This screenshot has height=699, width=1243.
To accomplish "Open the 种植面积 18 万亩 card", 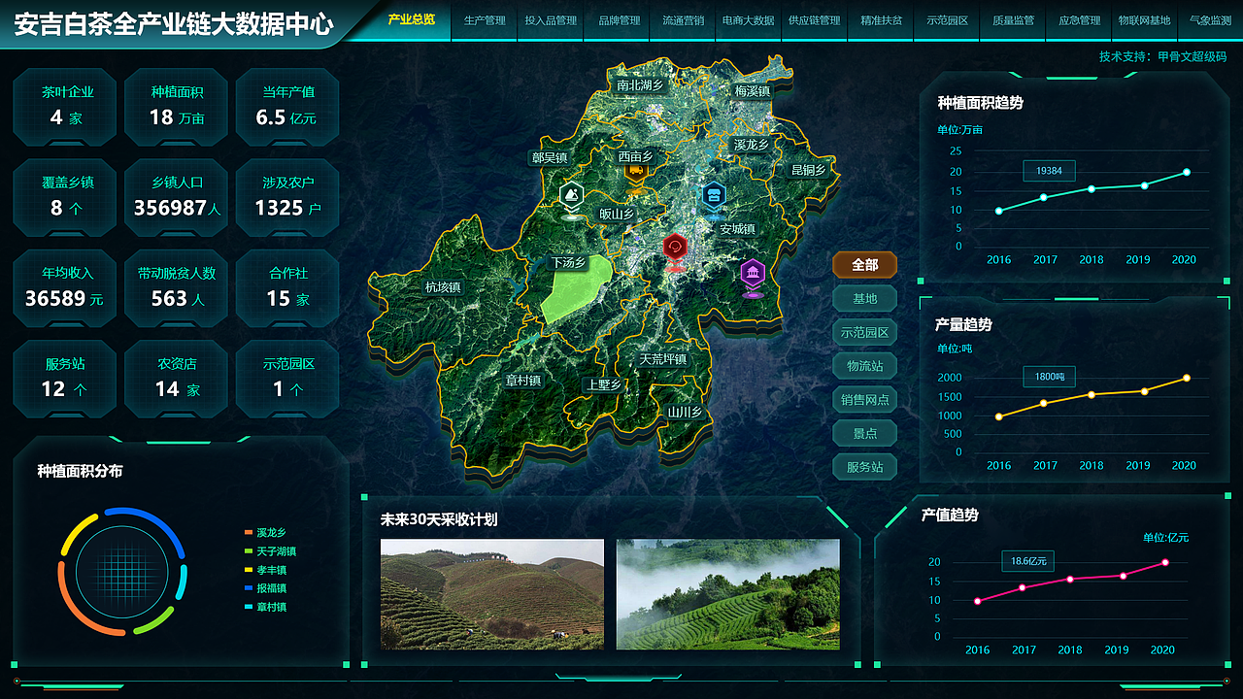I will coord(177,107).
